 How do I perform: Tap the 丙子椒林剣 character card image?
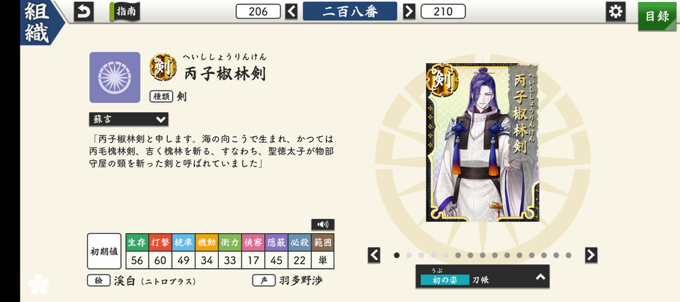coord(482,142)
